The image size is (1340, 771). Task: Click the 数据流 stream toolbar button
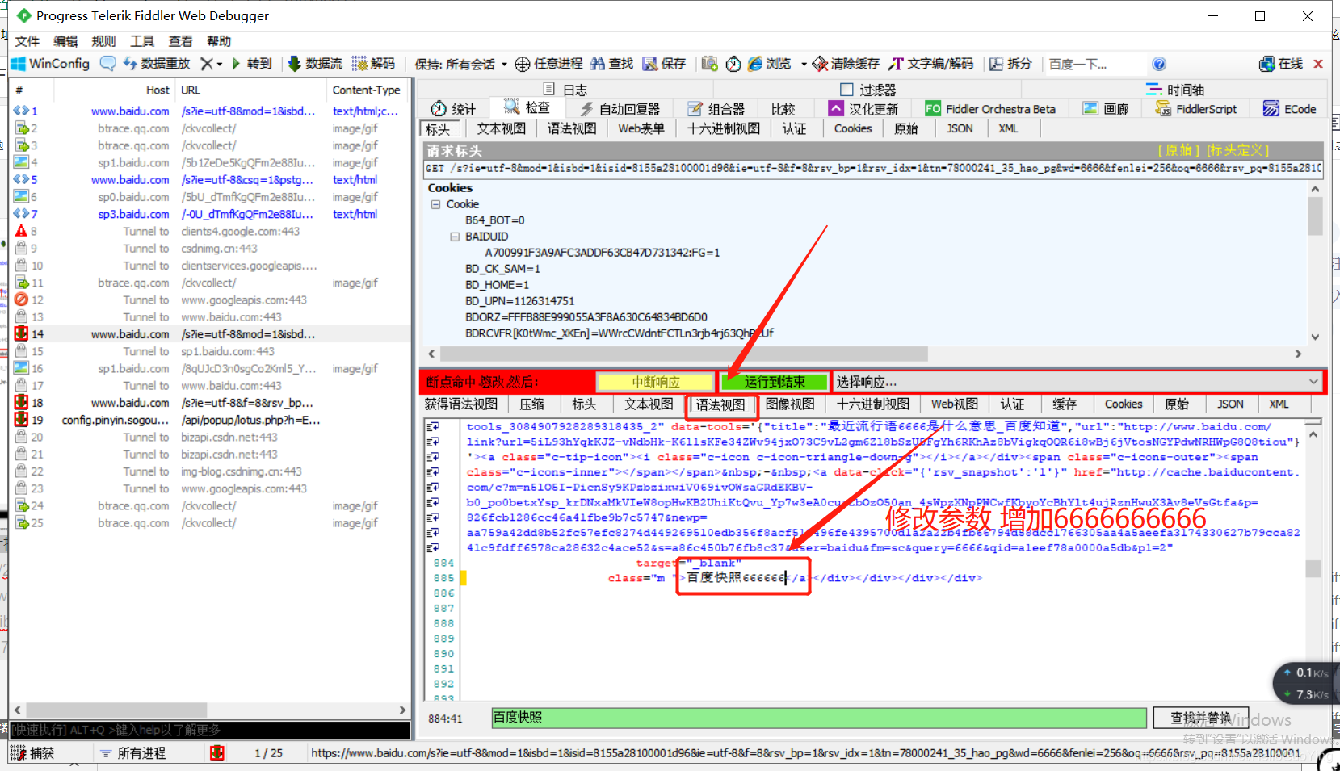315,64
